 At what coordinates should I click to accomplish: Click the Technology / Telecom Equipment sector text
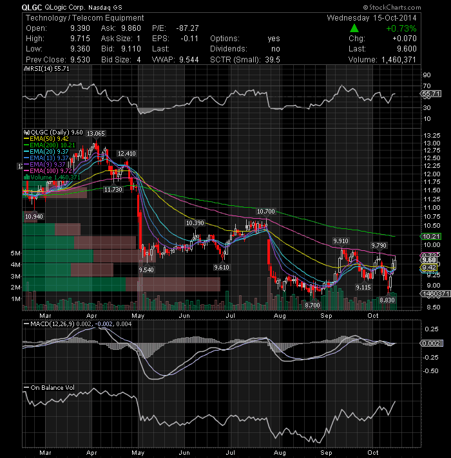(x=85, y=18)
